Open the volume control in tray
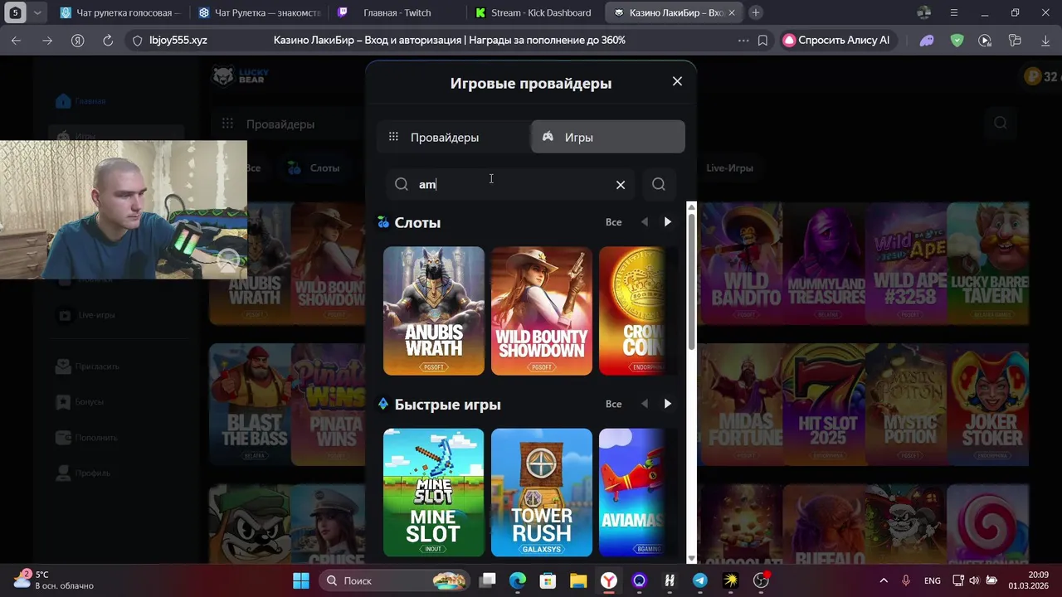 [x=974, y=580]
